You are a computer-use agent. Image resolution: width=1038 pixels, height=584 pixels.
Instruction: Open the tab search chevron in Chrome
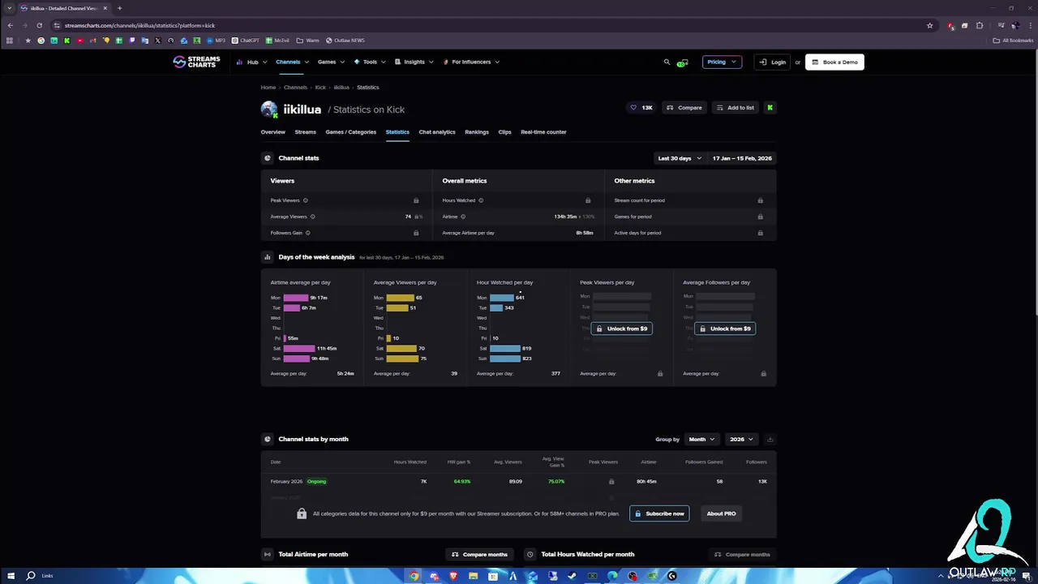pos(10,8)
